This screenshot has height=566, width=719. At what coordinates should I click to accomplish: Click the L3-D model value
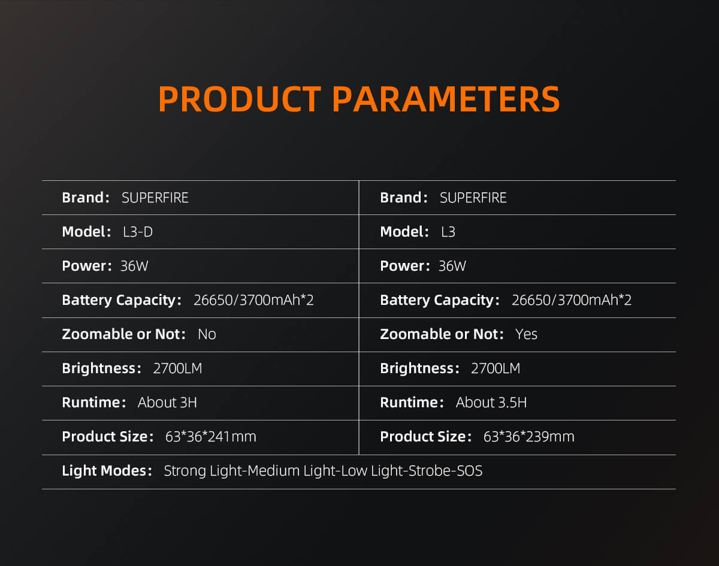click(137, 232)
